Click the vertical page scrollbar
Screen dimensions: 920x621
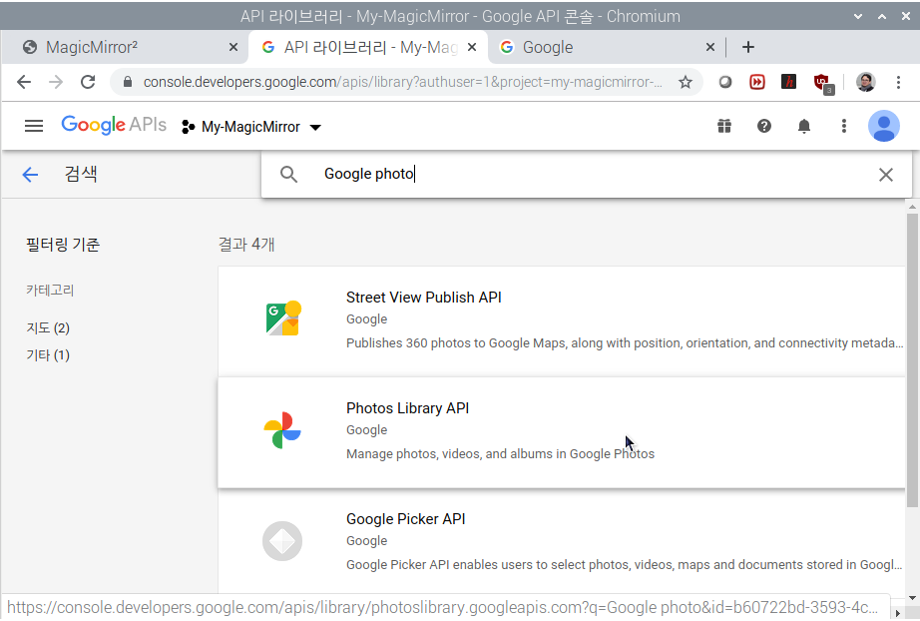(x=912, y=359)
